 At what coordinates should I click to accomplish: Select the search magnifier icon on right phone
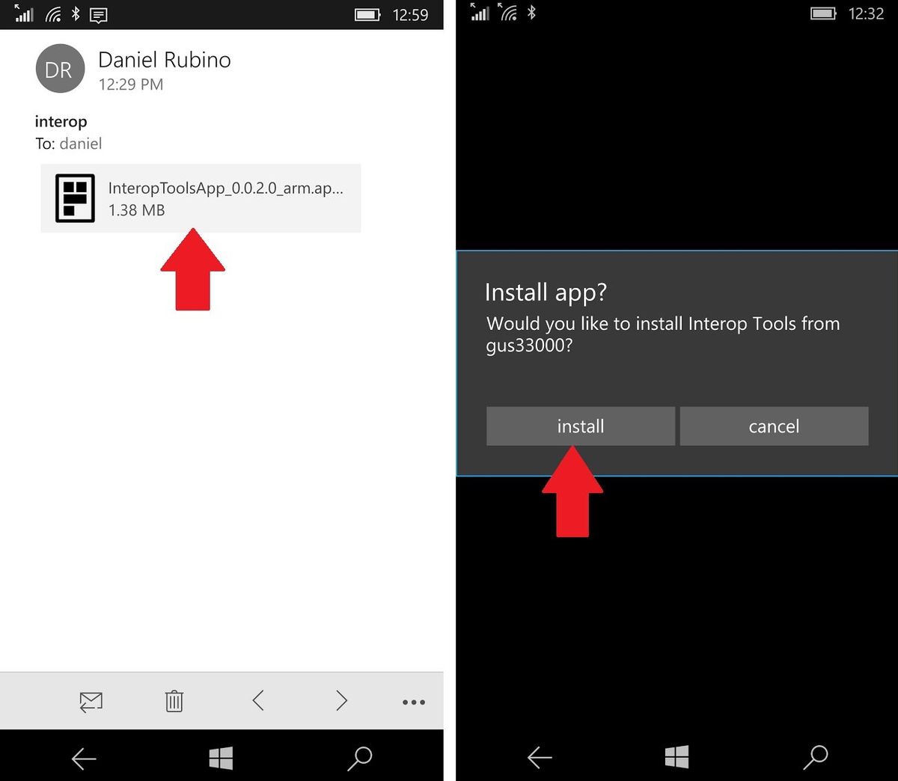(816, 758)
